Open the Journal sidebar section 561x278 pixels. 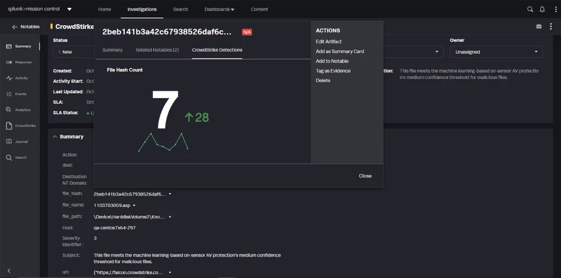[17, 141]
